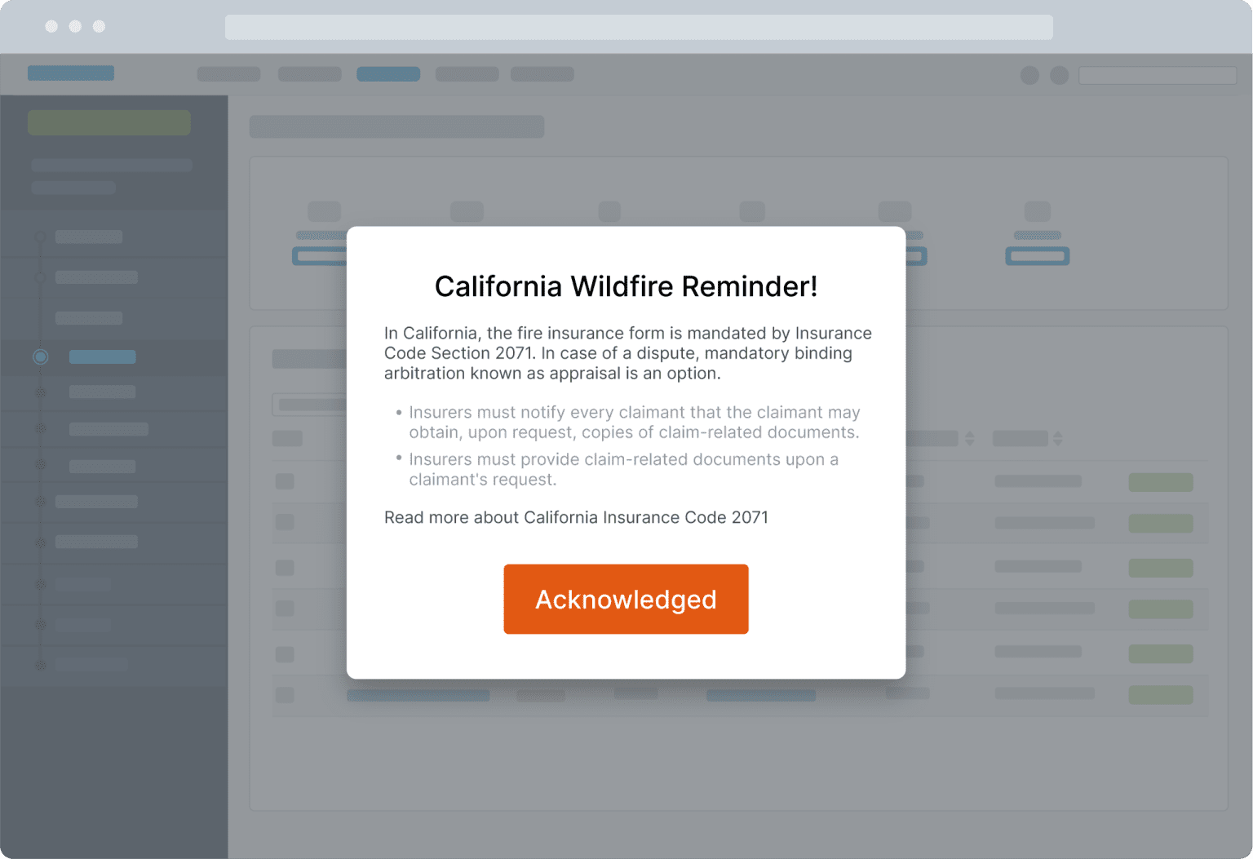Click the rightmost step icon in the progress card

(1037, 211)
